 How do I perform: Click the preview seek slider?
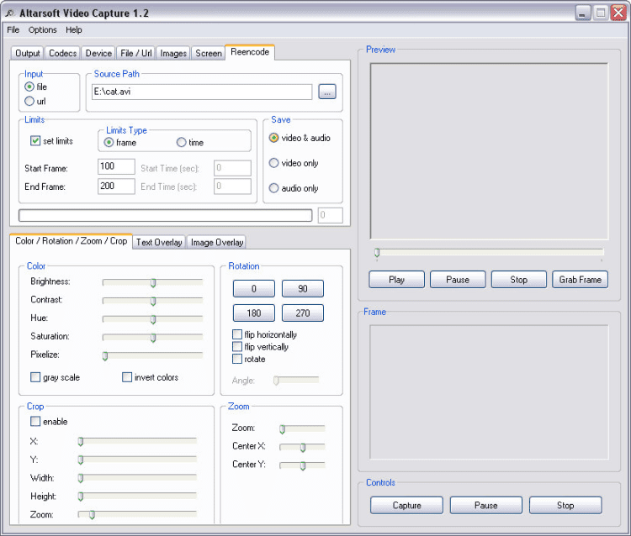pyautogui.click(x=488, y=252)
